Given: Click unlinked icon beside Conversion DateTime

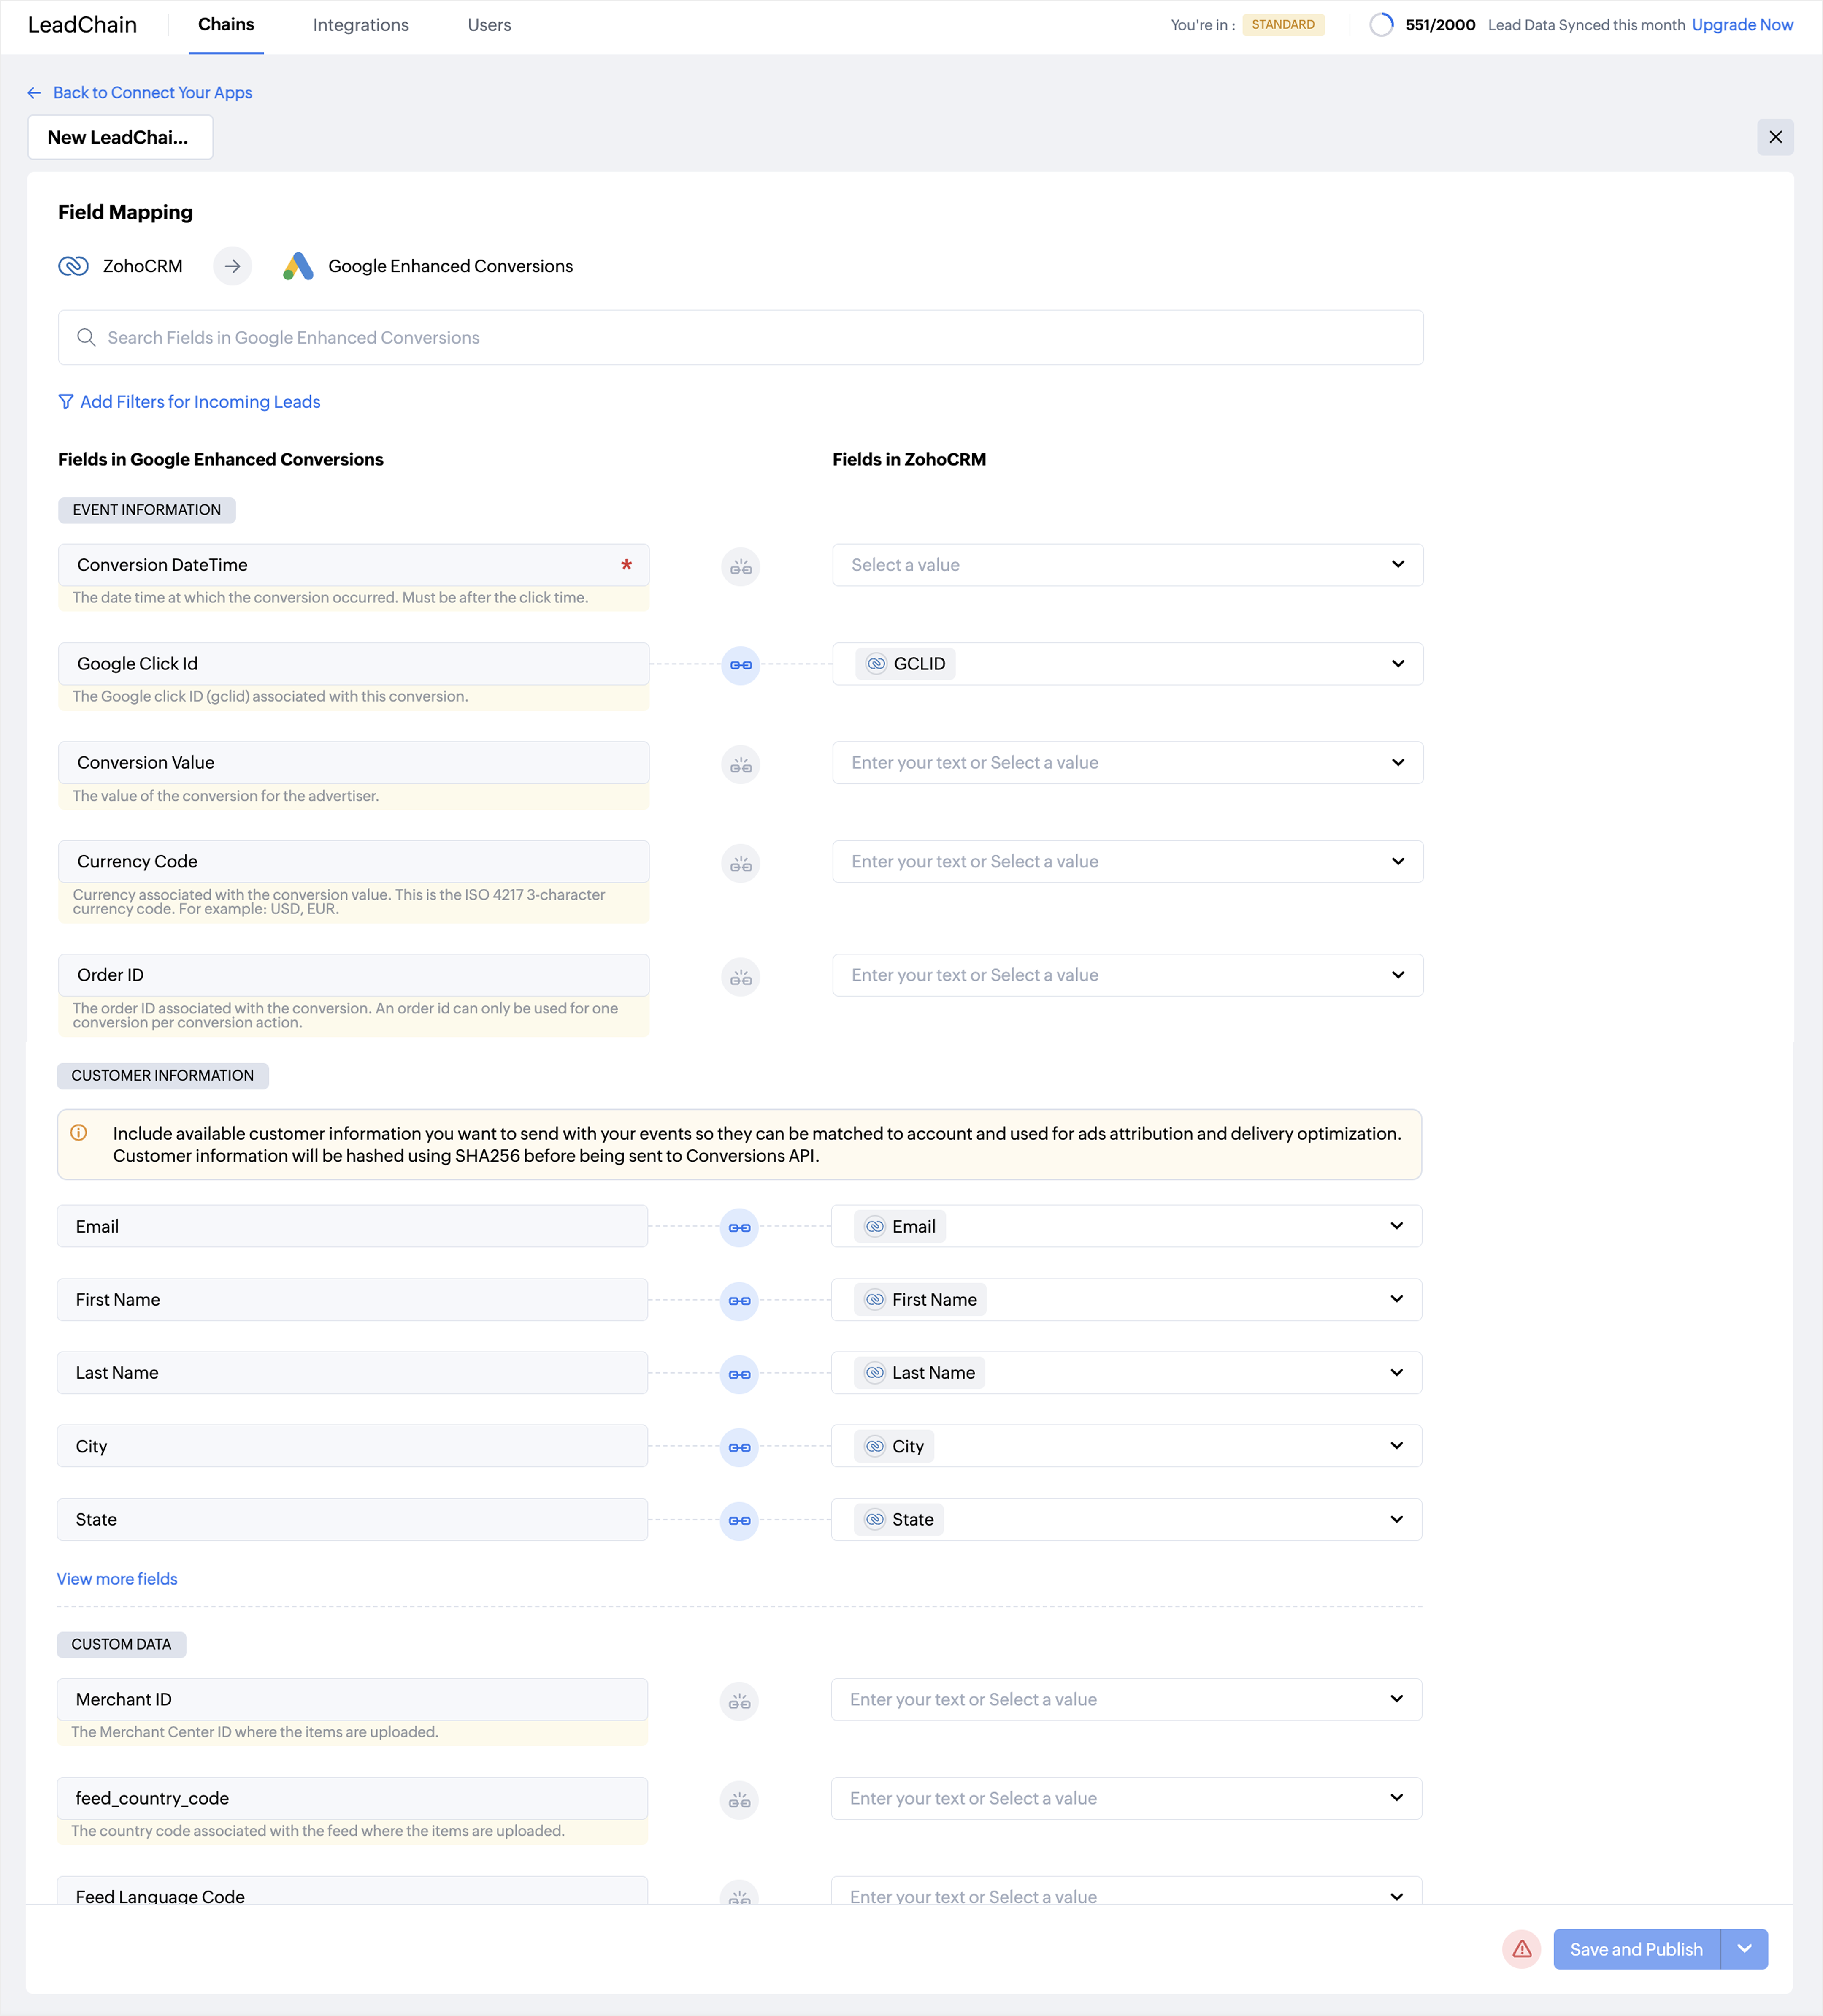Looking at the screenshot, I should pos(740,567).
